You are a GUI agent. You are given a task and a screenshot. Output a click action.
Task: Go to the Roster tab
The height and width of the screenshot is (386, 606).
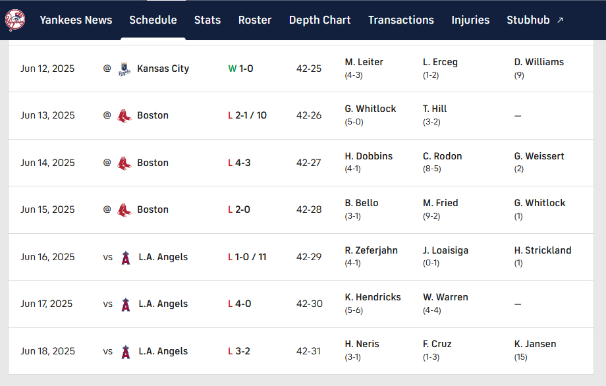[x=255, y=20]
